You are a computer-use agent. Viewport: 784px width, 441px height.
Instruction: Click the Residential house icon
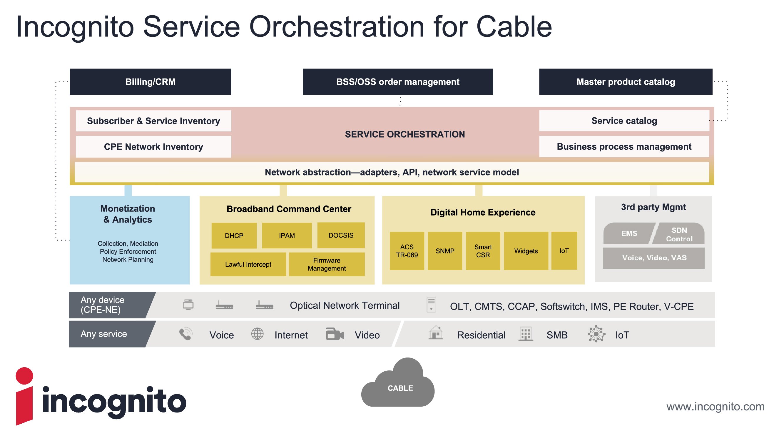[436, 333]
